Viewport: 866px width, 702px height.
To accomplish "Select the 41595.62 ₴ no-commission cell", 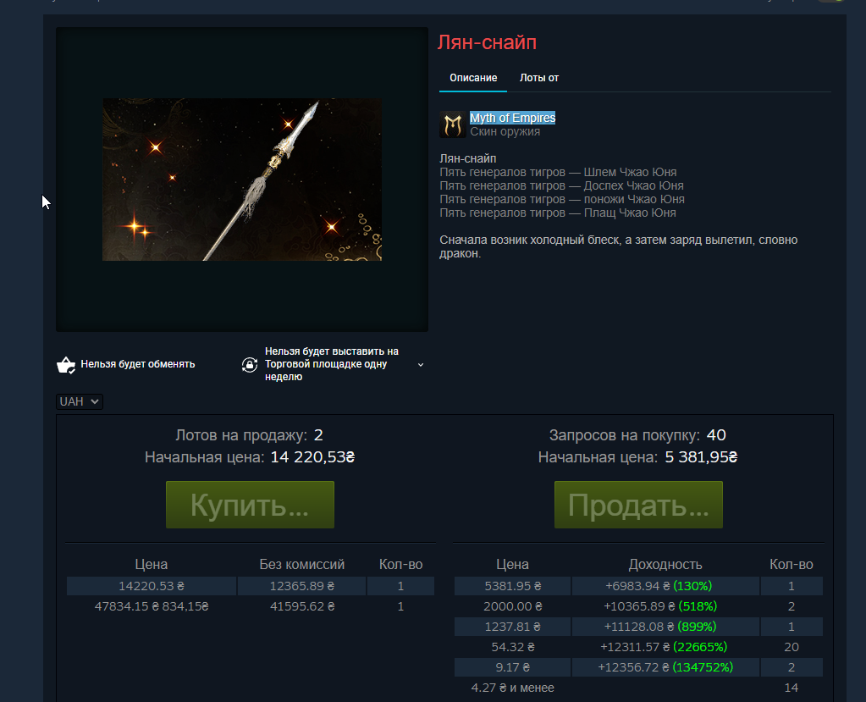I will (302, 606).
